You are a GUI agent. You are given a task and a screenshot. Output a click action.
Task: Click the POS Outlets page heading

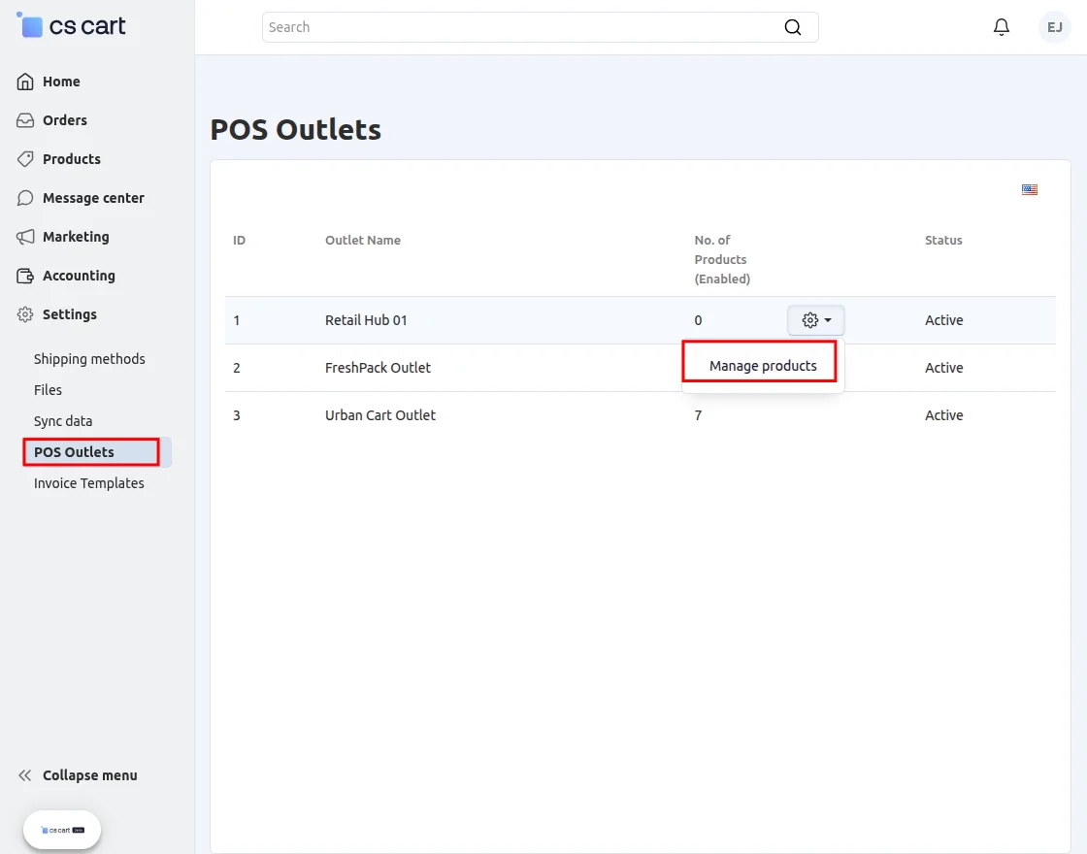point(295,130)
